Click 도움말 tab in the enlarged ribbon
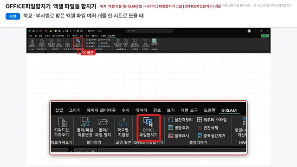This screenshot has height=167, width=297. tap(209, 110)
